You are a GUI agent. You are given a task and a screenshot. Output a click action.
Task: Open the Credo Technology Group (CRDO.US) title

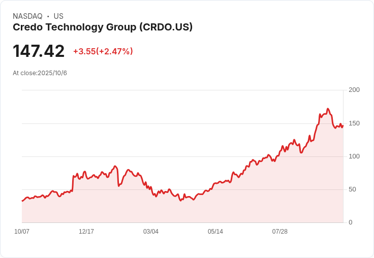coord(103,27)
